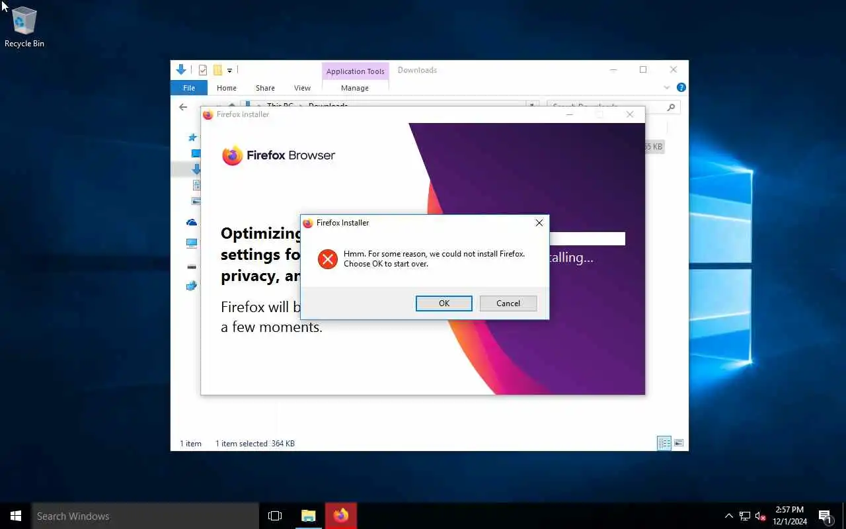The width and height of the screenshot is (846, 529).
Task: Go back using the Explorer back arrow
Action: pos(183,106)
